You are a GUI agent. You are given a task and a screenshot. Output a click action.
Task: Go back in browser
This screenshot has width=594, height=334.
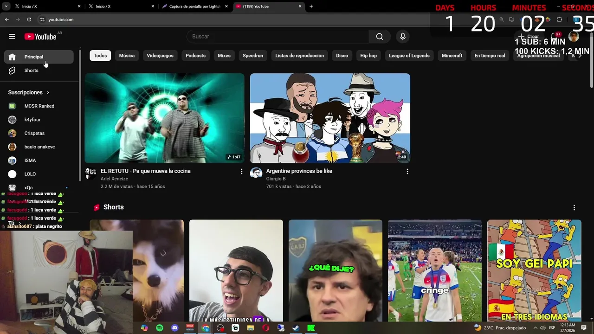(x=6, y=19)
